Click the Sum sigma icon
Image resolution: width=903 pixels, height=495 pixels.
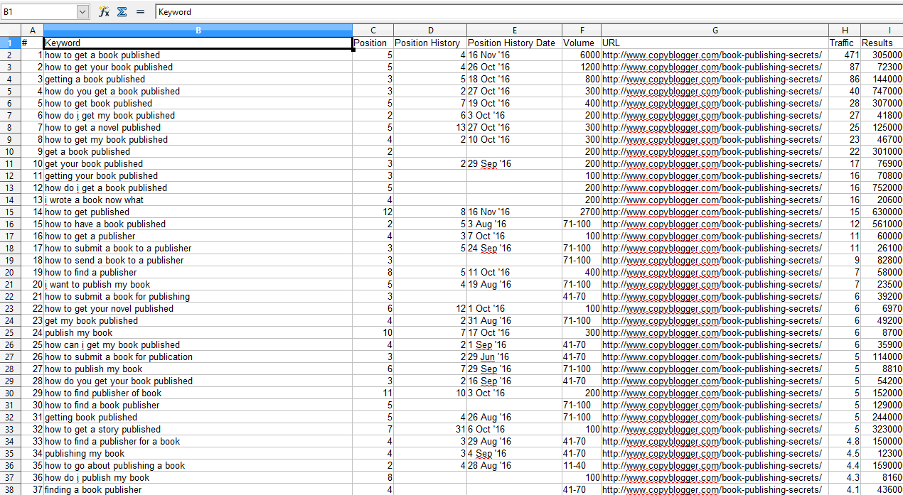point(122,12)
